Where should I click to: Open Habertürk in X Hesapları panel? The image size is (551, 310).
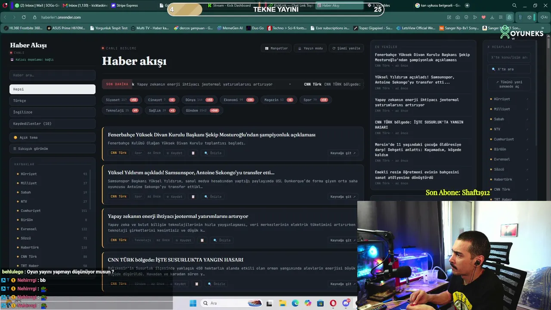tap(509, 180)
